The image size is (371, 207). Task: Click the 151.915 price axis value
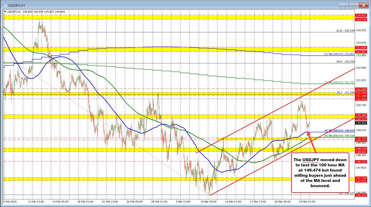point(361,80)
